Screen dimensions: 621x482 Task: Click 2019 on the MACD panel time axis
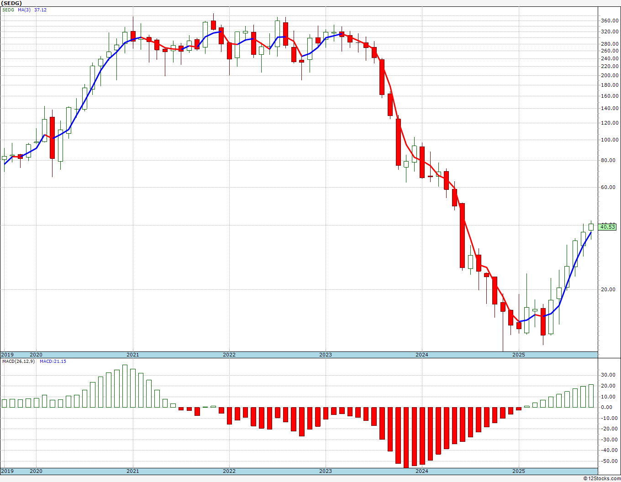[x=7, y=471]
